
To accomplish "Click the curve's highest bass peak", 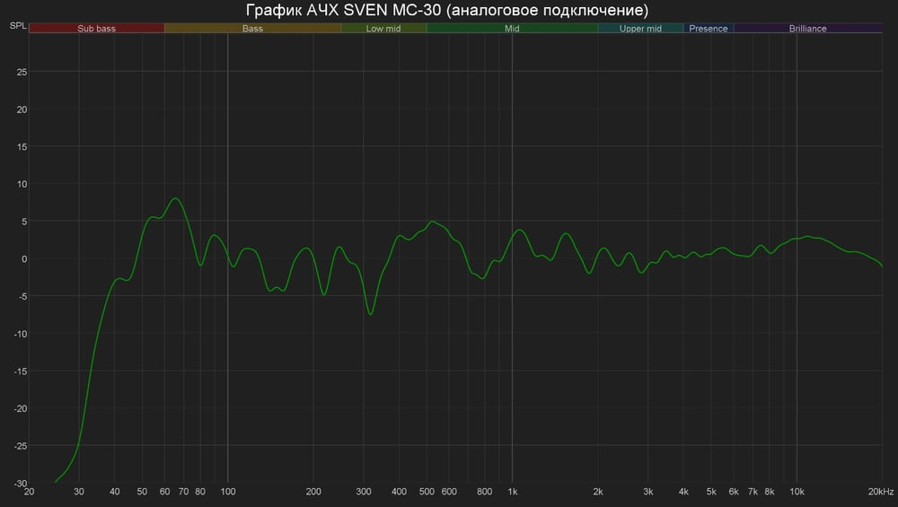I will click(x=176, y=198).
